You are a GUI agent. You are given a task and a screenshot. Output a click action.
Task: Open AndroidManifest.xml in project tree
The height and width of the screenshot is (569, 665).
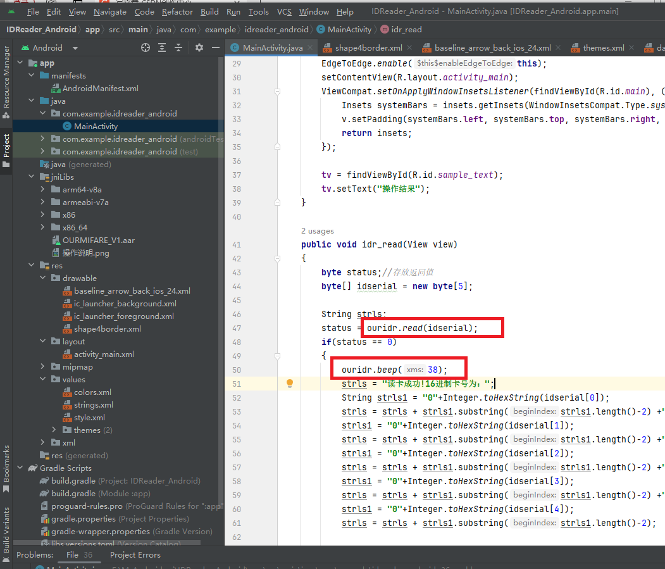[x=100, y=88]
